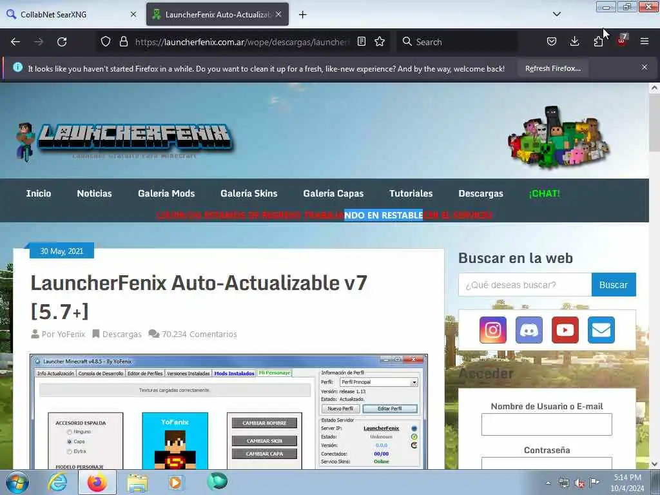Open the Action Center flag tray icon

pos(594,483)
